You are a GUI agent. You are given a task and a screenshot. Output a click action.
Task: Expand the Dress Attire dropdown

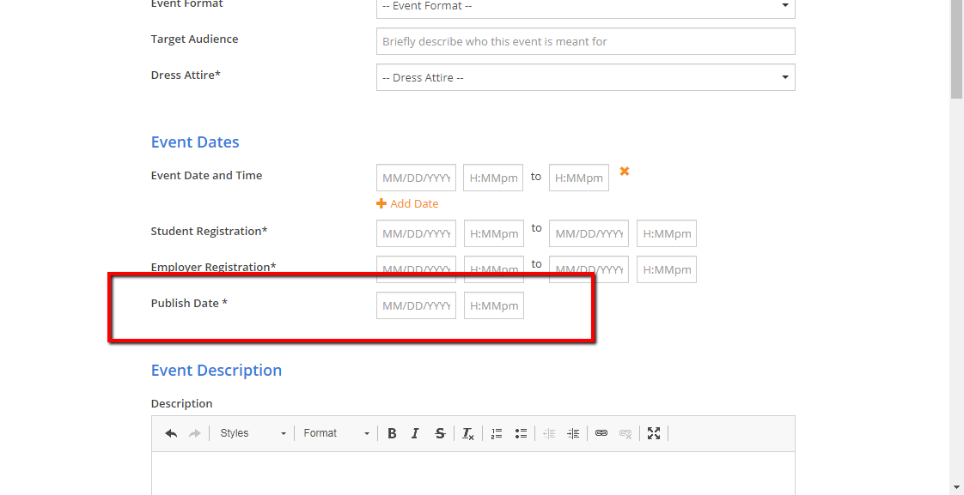coord(585,77)
